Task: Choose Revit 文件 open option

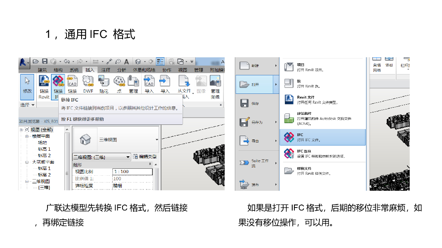Action: pos(323,99)
